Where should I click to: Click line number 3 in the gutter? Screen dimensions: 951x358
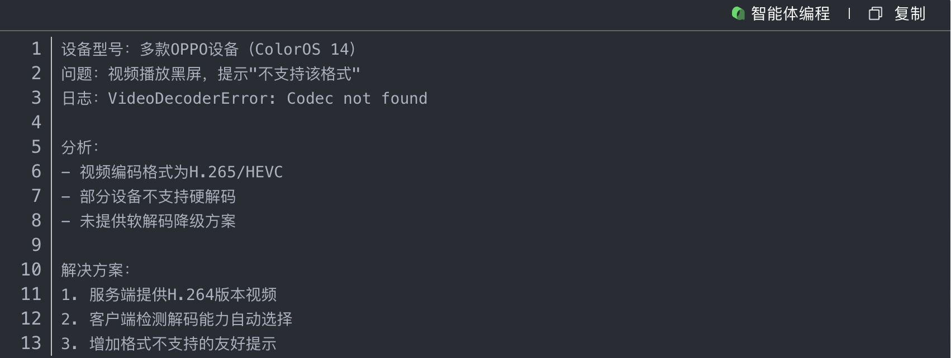point(36,98)
